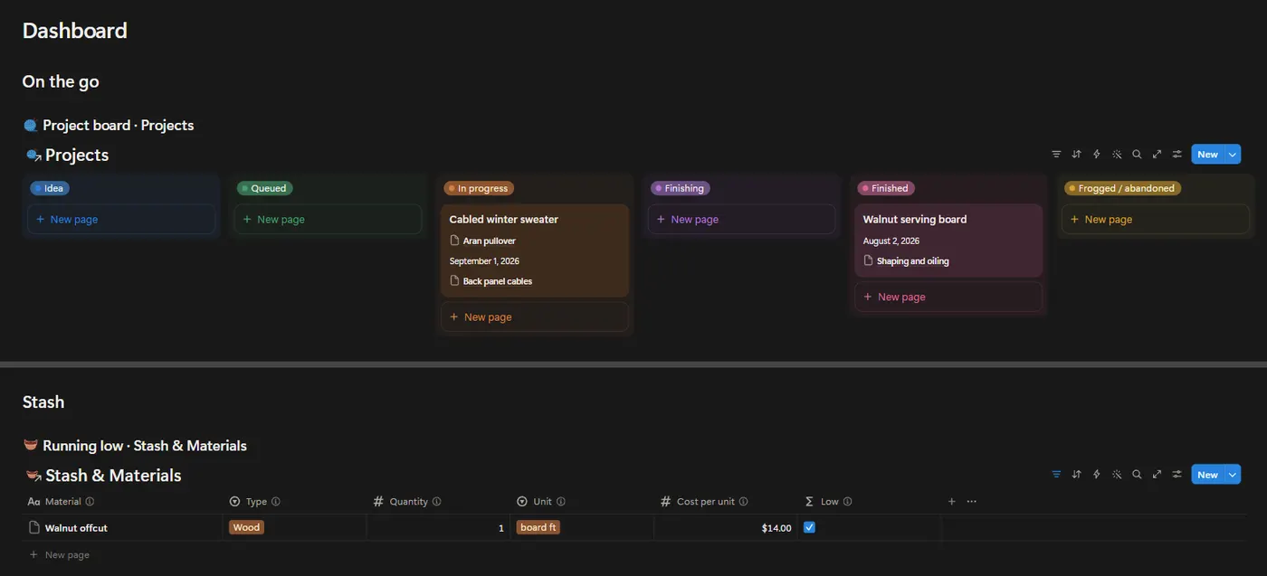Select the Finished column status tag

pos(886,188)
